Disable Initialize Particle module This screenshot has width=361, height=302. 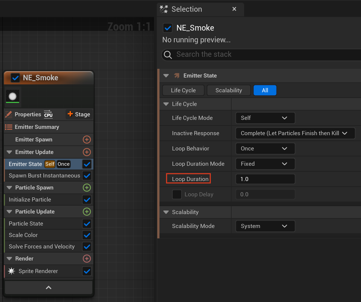87,200
